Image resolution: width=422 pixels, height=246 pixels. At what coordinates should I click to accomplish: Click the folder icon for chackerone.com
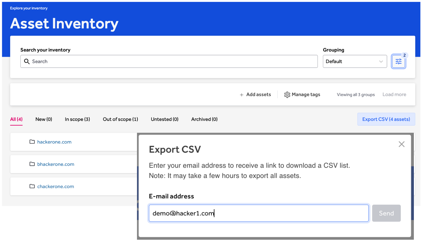[x=32, y=186]
